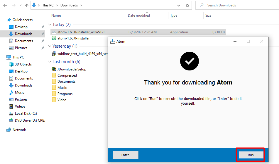This screenshot has height=164, width=279.
Task: Expand the chevron after This PC breadcrumb
Action: point(57,5)
